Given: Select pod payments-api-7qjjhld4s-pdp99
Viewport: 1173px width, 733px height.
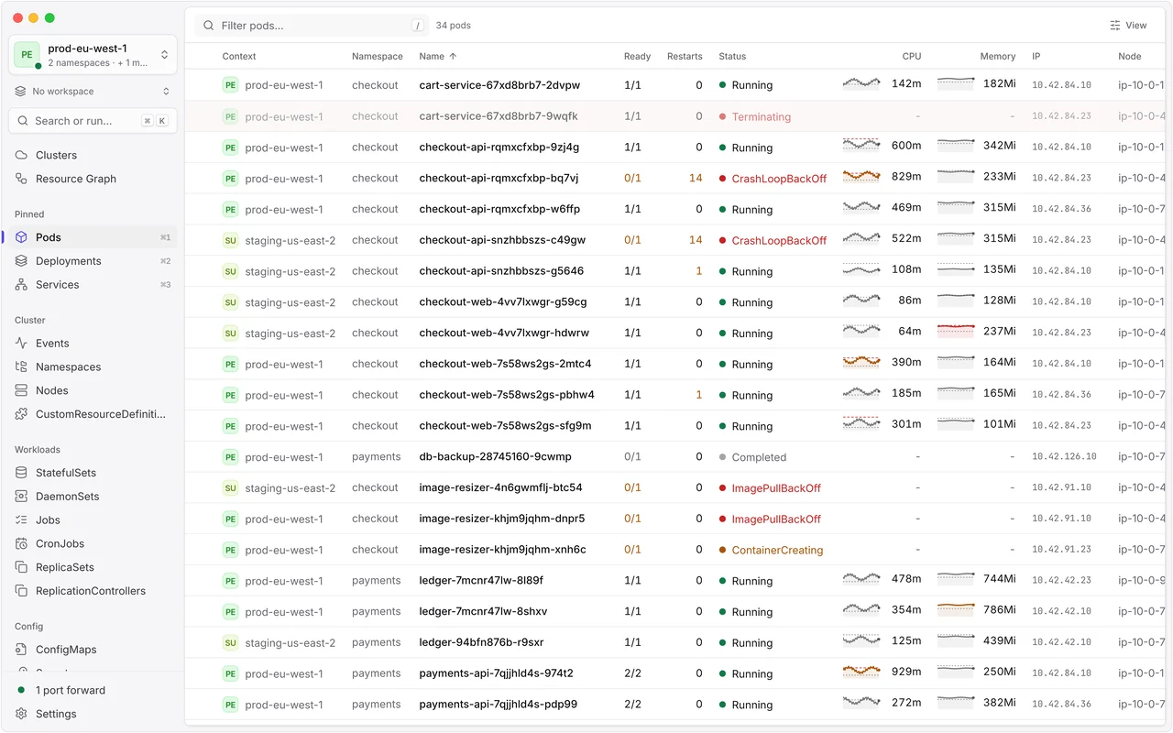Looking at the screenshot, I should [499, 705].
